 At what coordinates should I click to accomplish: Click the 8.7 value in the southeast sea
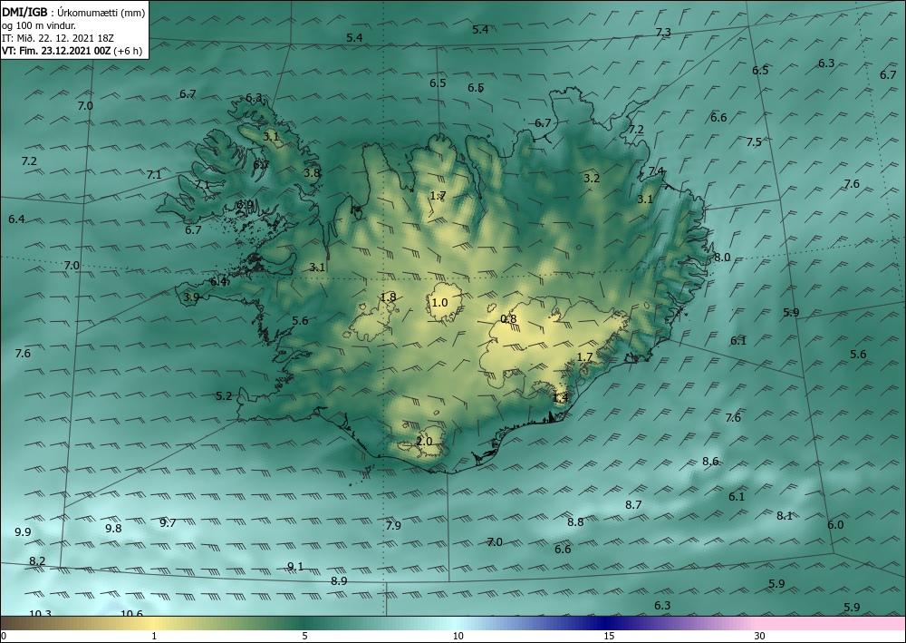pyautogui.click(x=633, y=505)
